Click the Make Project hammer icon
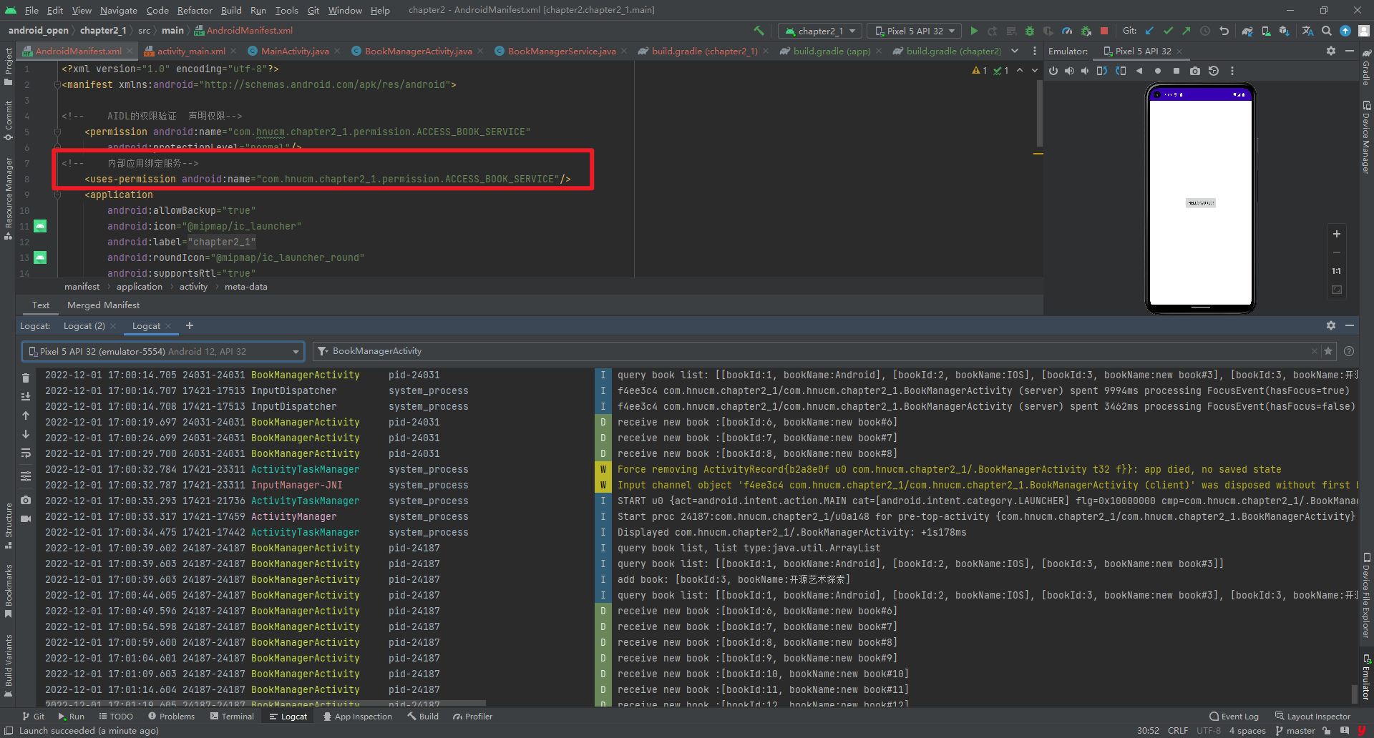The height and width of the screenshot is (738, 1374). [x=759, y=31]
